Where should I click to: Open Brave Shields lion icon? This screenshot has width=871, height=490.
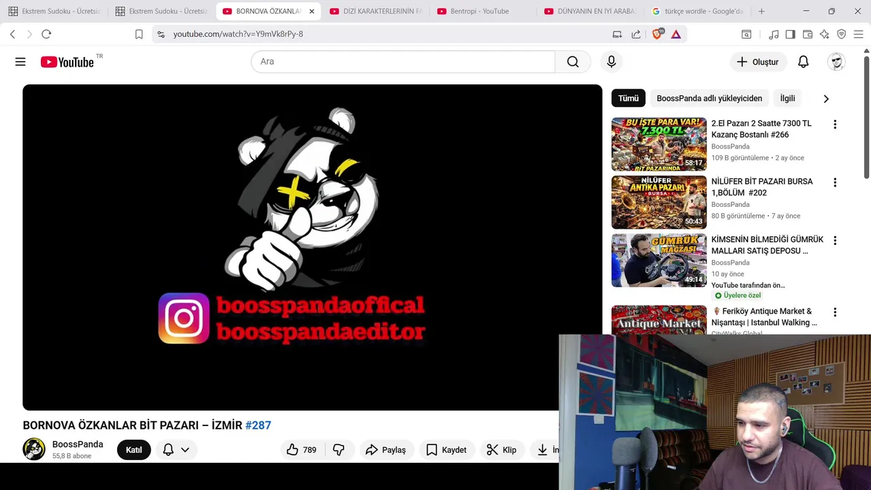657,34
